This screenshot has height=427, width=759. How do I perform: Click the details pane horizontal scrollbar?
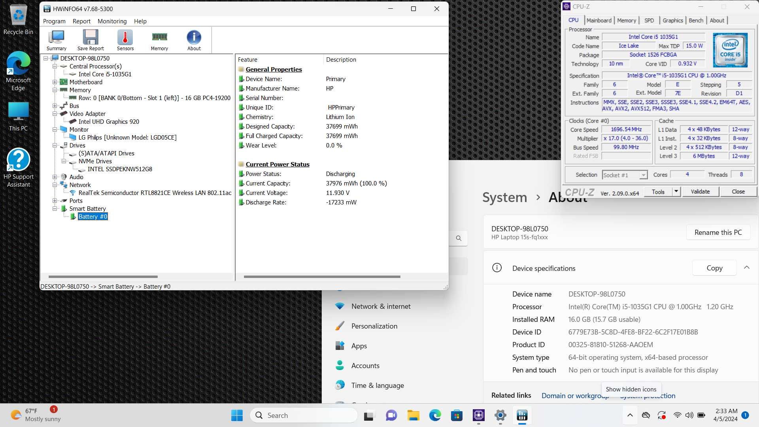tap(322, 277)
